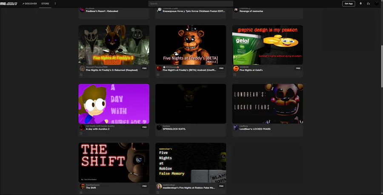The height and width of the screenshot is (195, 383).
Task: Open Maxwell-Paladino7000 developer profile link
Action: pyautogui.click(x=97, y=67)
